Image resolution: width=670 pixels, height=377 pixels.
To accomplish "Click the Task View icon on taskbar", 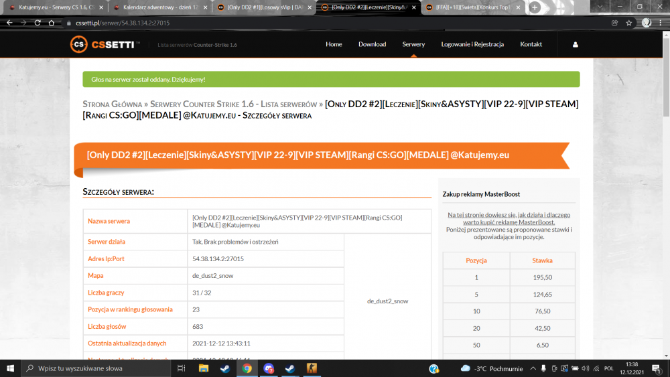I will [181, 368].
